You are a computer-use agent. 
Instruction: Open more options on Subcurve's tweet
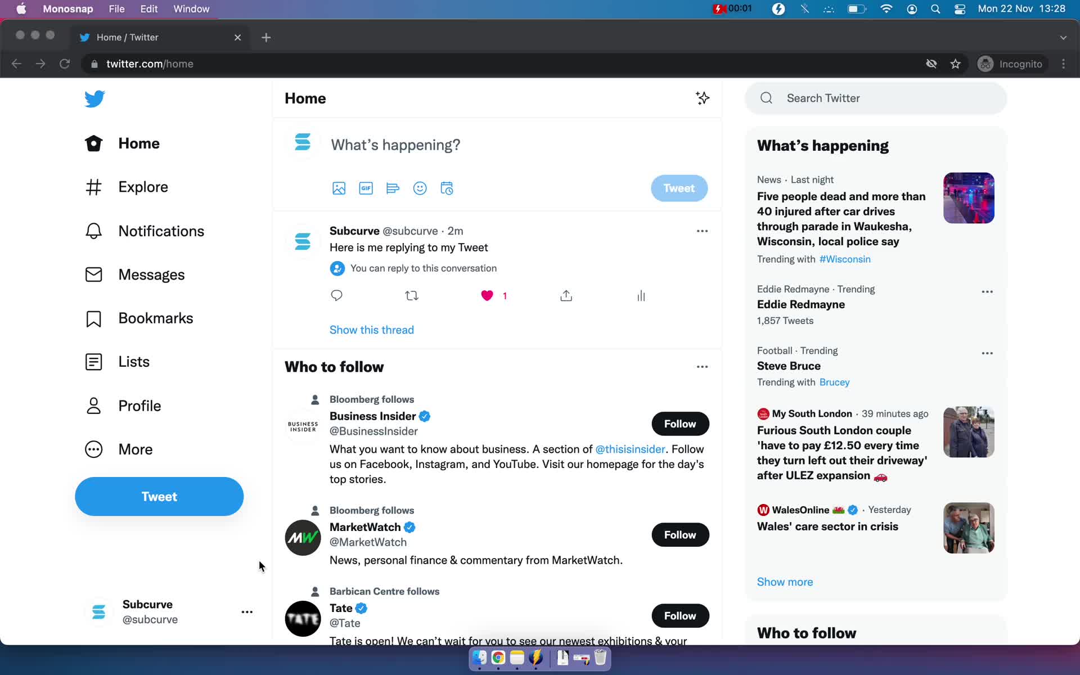click(702, 231)
